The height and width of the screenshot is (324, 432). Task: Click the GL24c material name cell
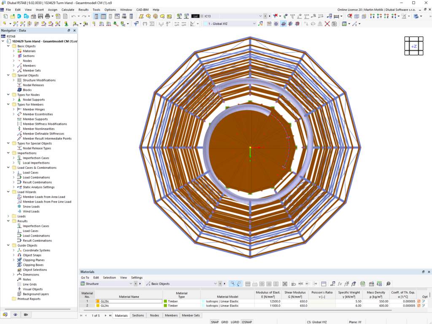point(129,305)
